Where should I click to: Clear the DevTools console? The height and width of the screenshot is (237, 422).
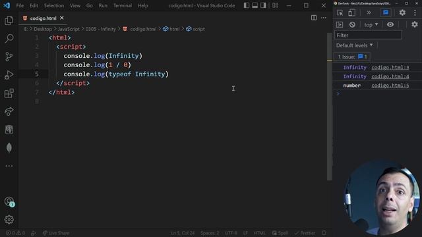(x=352, y=25)
